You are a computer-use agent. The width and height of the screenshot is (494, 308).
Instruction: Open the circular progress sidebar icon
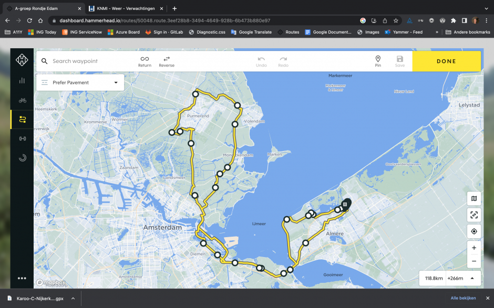coord(23,157)
